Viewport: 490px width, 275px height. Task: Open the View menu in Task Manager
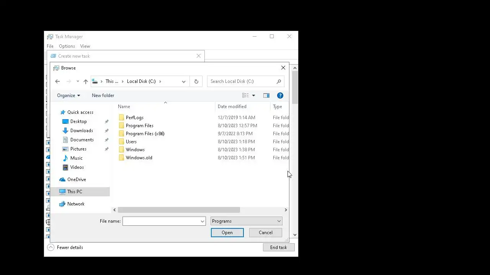pos(85,46)
